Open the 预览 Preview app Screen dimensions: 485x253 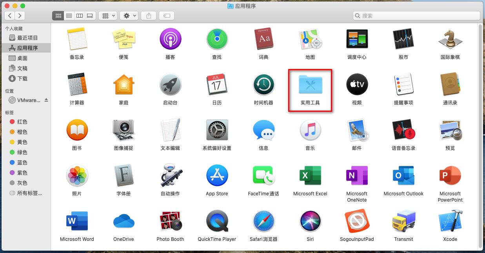tap(450, 130)
